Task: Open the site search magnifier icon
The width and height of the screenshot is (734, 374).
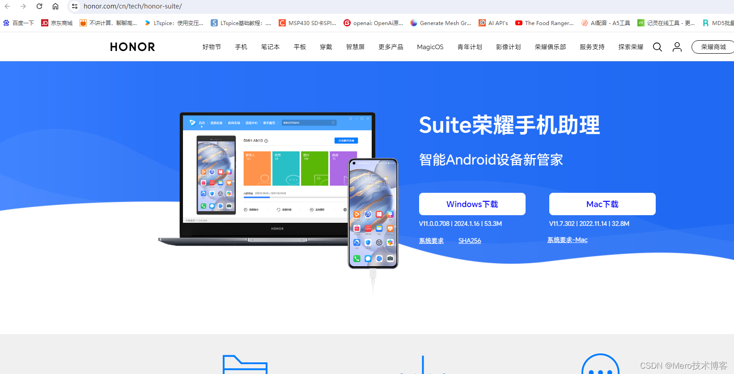Action: tap(657, 47)
